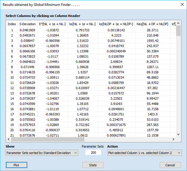Select the S-Deviation cell 0.0743881
The height and width of the screenshot is (171, 187).
point(27,109)
